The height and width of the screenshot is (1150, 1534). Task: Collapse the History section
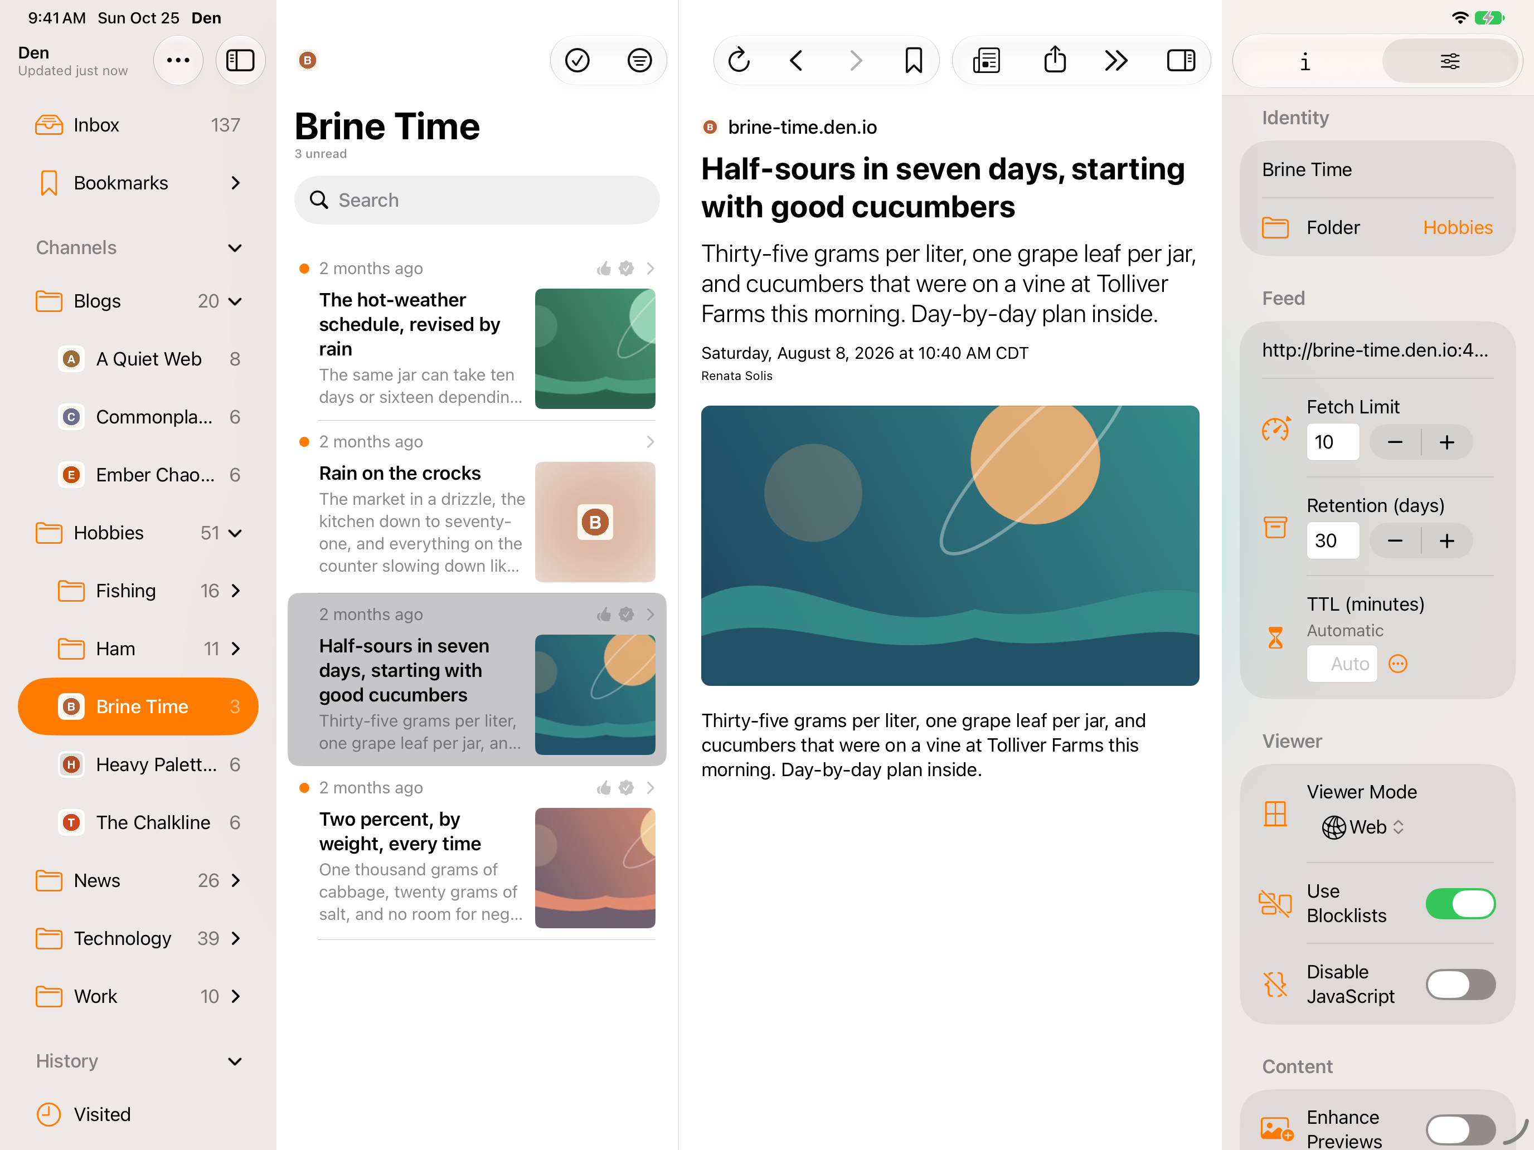235,1061
